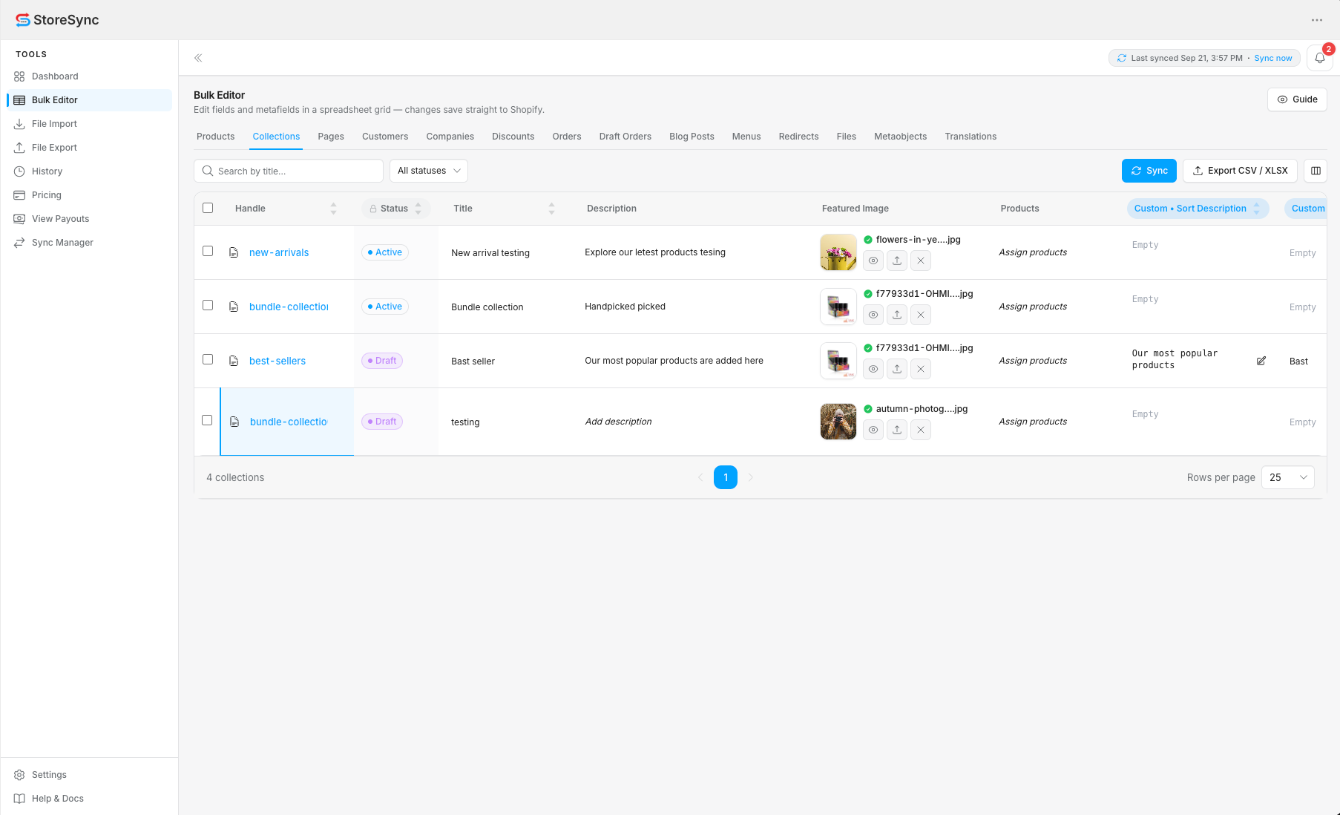Toggle column visibility settings icon
Viewport: 1340px width, 815px height.
point(1316,171)
